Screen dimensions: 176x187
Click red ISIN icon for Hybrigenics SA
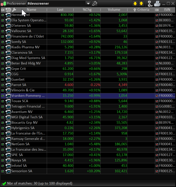pyautogui.click(x=157, y=128)
